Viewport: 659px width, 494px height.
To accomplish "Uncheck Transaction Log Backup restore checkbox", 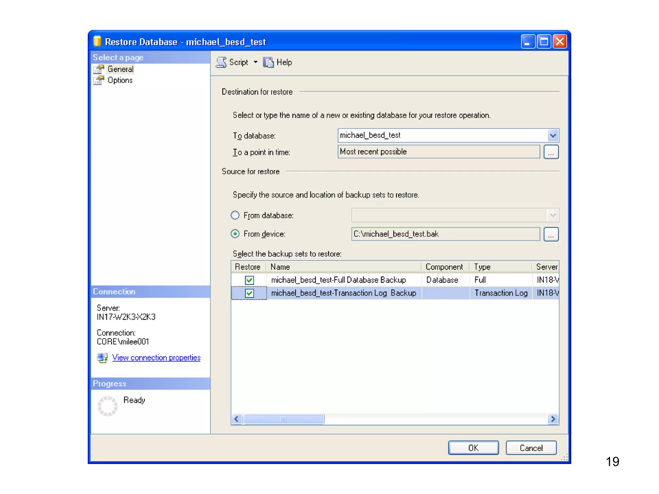I will click(x=249, y=293).
